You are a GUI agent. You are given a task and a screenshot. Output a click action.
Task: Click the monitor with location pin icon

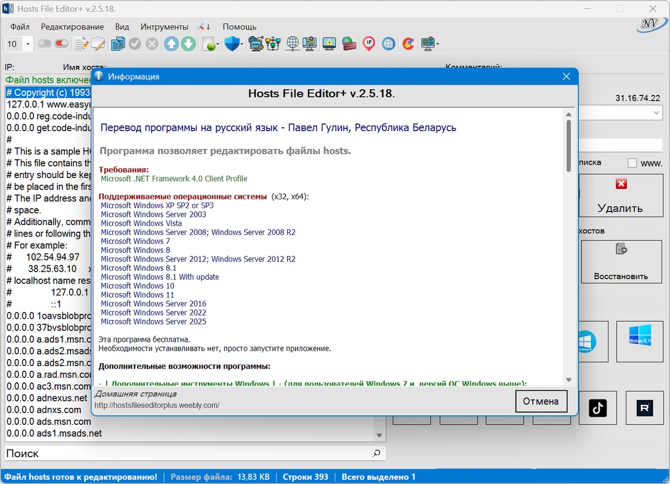tap(309, 44)
